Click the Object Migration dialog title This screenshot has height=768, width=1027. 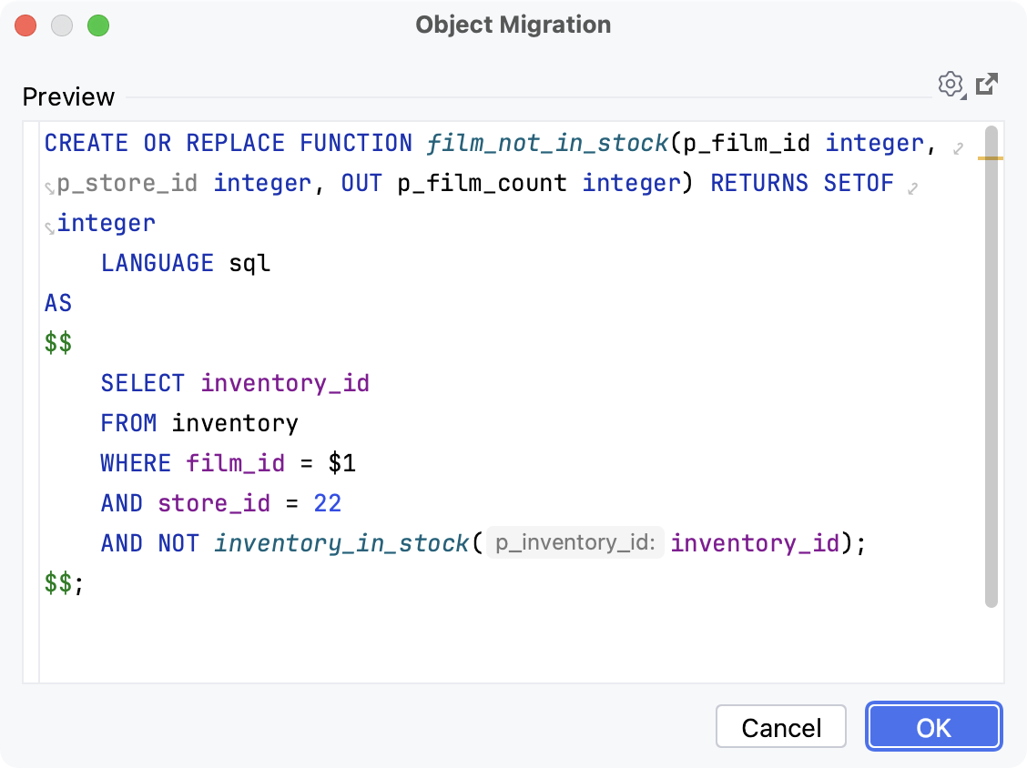tap(513, 25)
